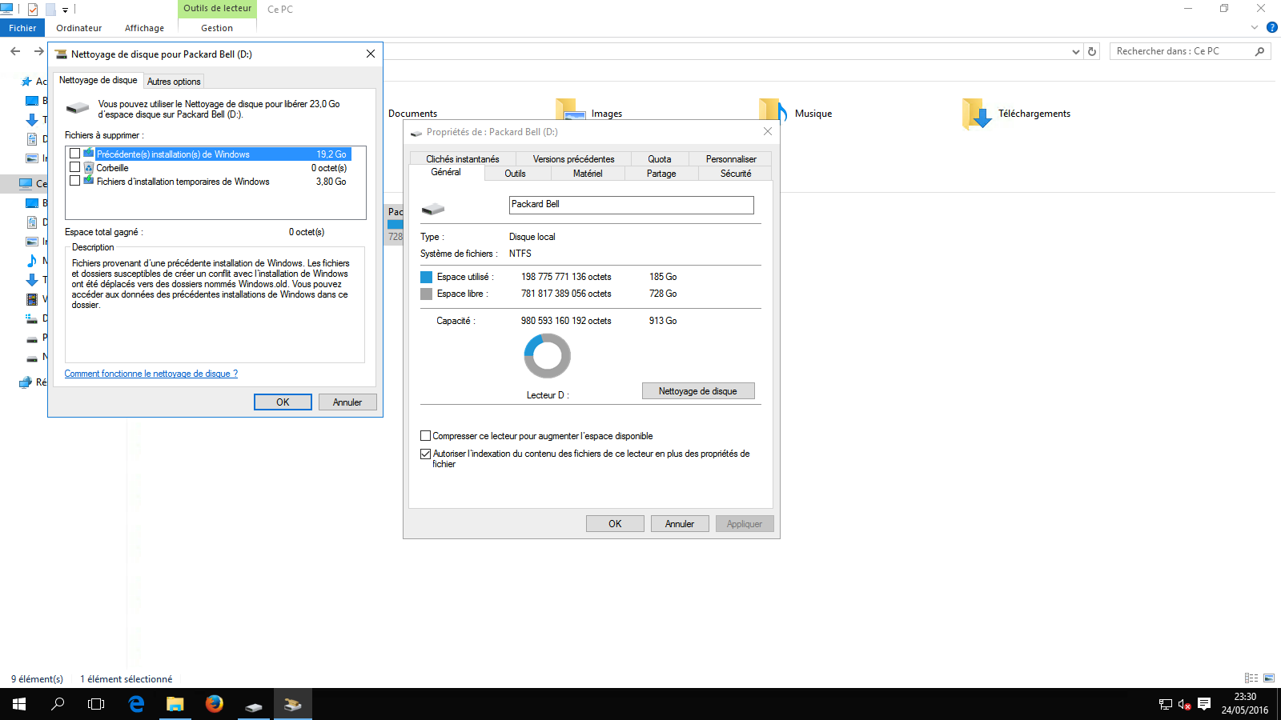Expand the ribbon using the chevron
This screenshot has height=720, width=1281.
(x=1255, y=27)
